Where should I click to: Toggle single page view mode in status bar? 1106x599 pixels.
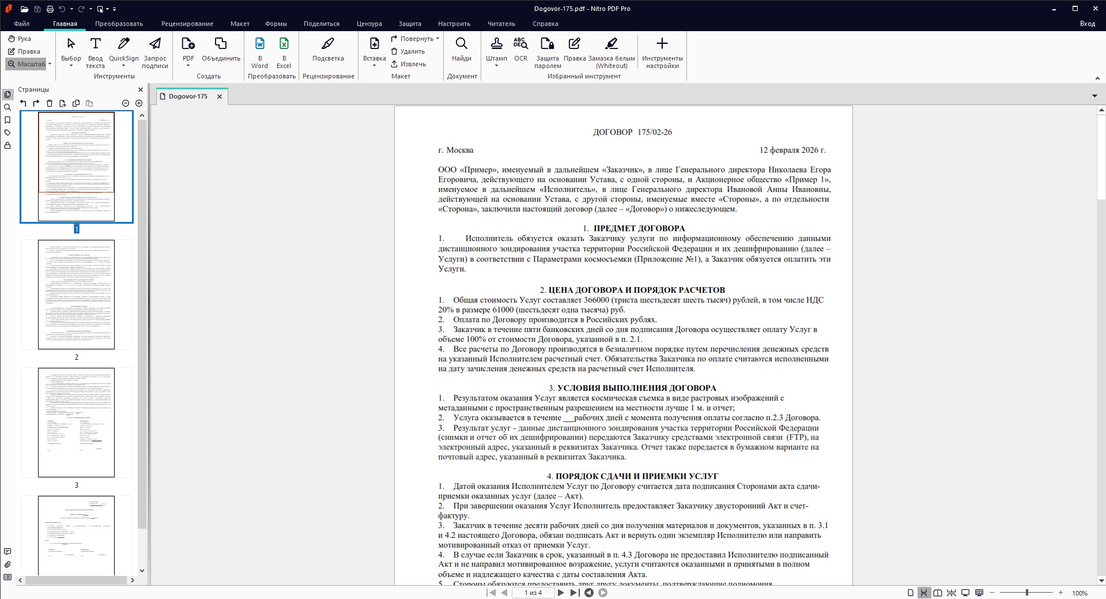[x=911, y=593]
